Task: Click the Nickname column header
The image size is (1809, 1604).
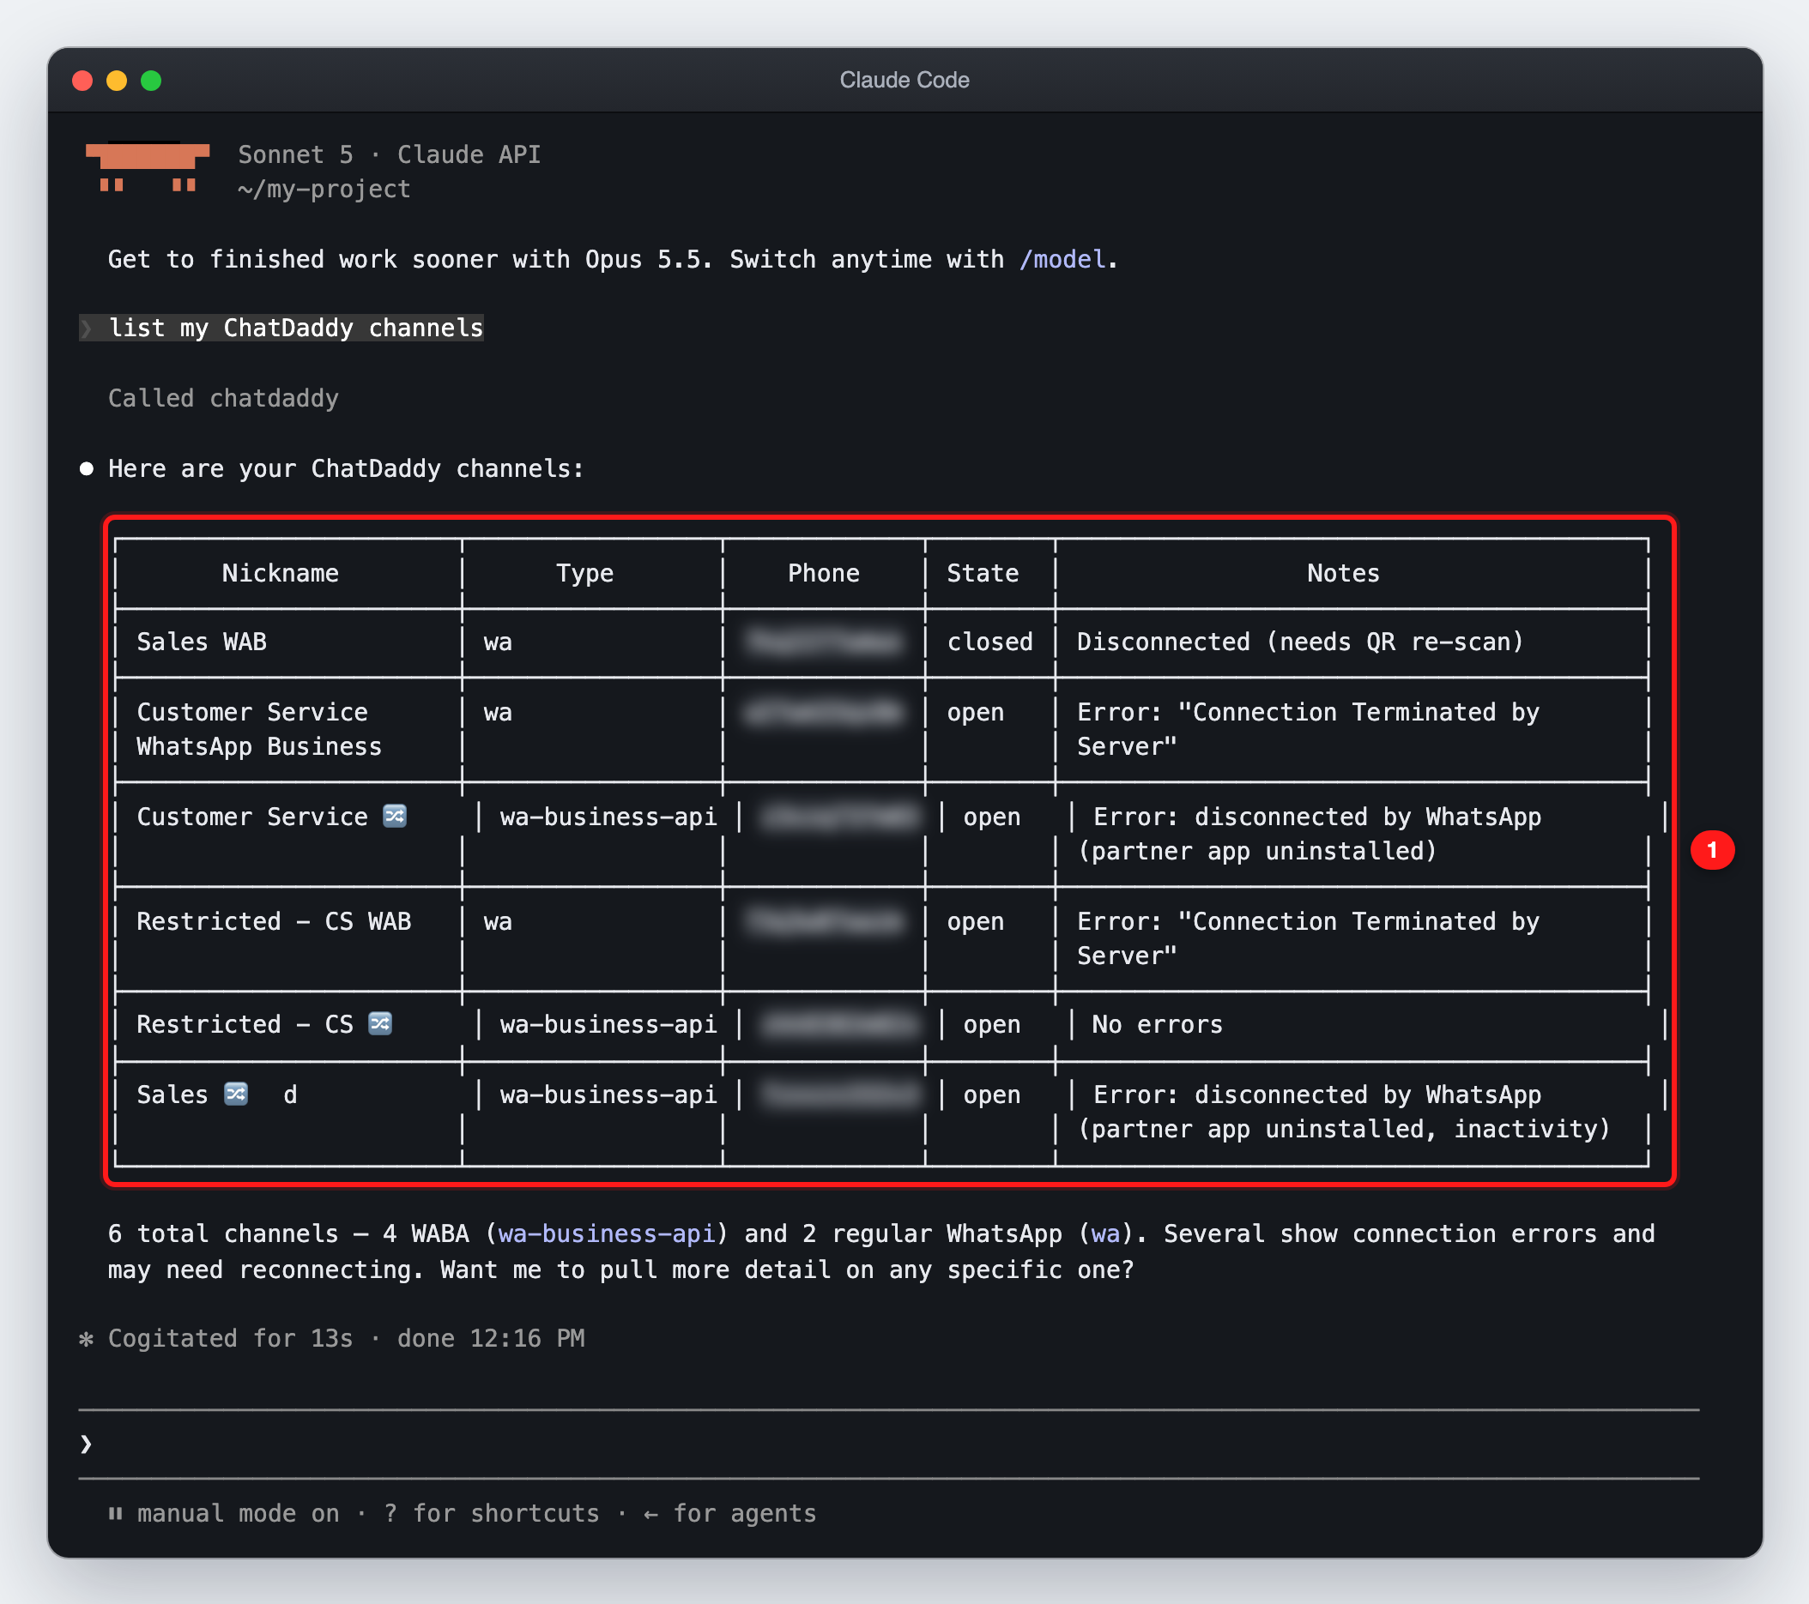Action: tap(280, 573)
